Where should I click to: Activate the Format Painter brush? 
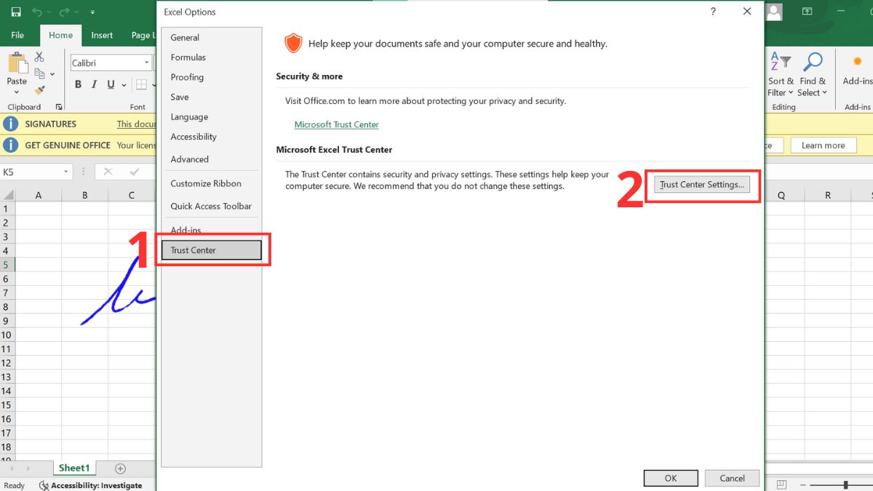39,90
